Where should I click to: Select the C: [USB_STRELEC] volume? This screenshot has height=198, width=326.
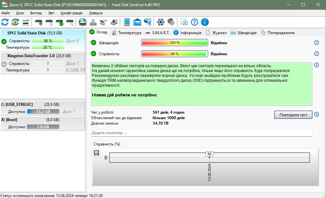(x=43, y=108)
